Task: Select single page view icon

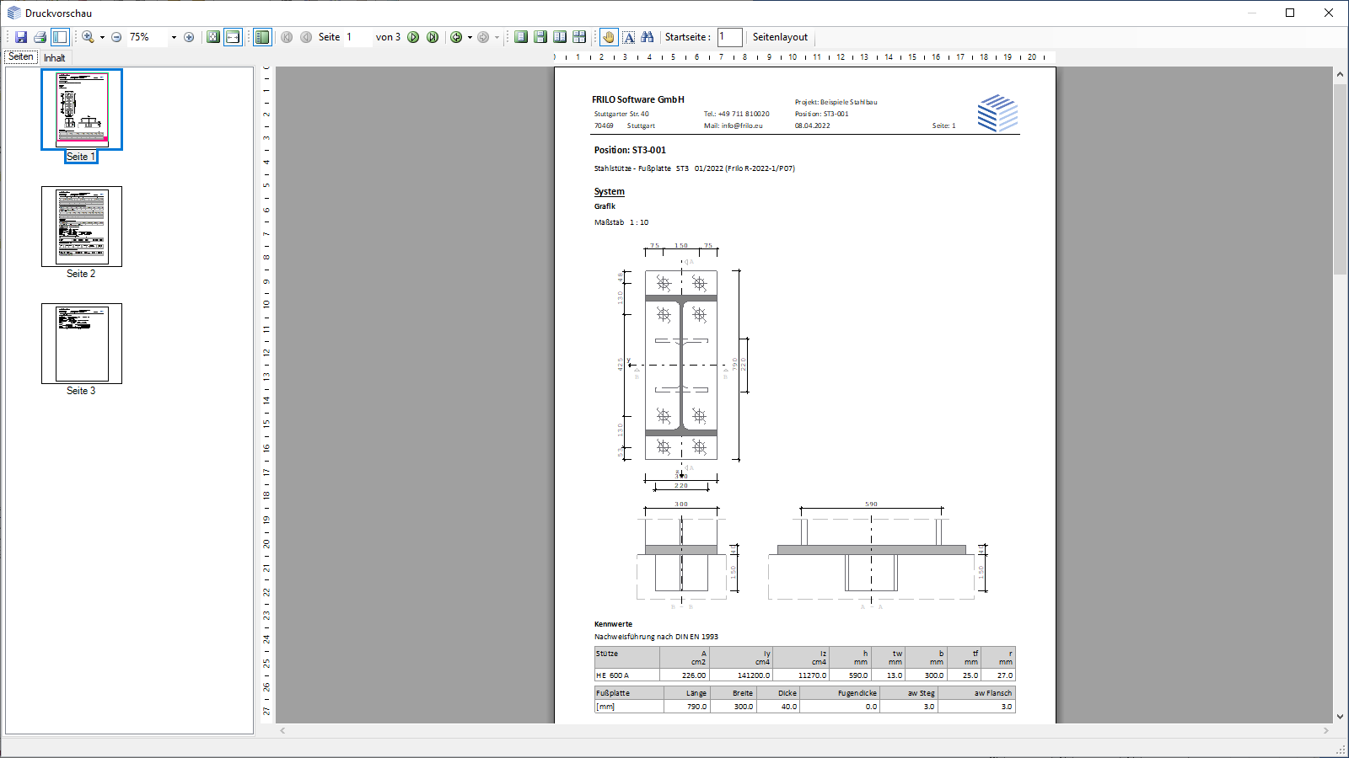Action: 521,37
